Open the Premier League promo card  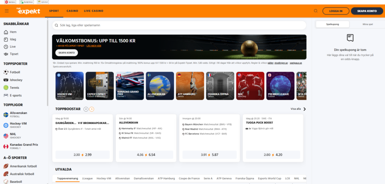tap(280, 86)
